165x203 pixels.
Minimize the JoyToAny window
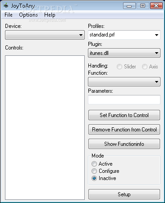pos(129,6)
